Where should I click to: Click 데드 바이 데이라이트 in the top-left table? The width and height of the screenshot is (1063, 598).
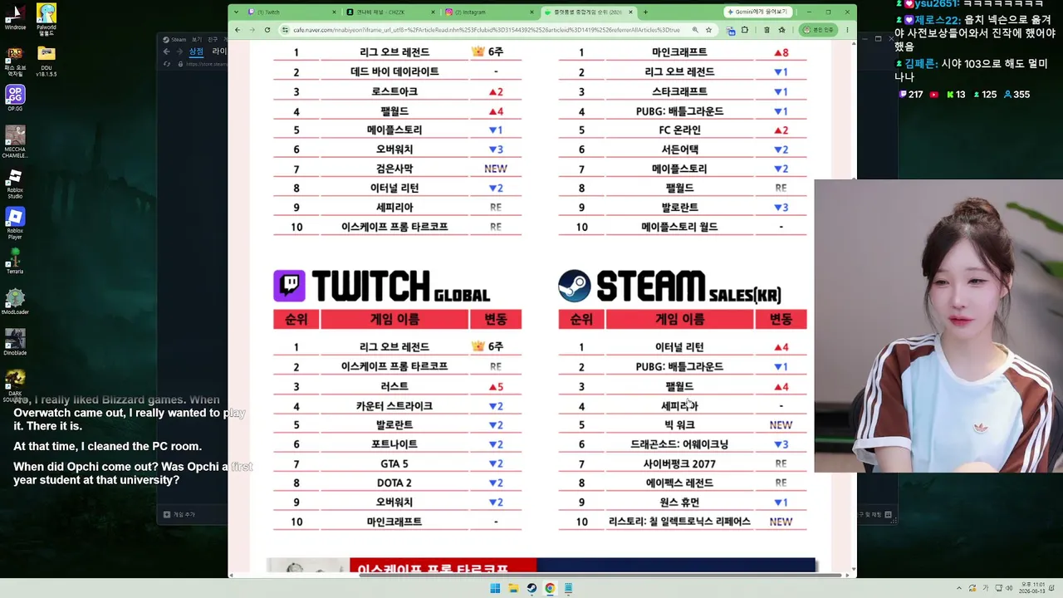tap(394, 71)
